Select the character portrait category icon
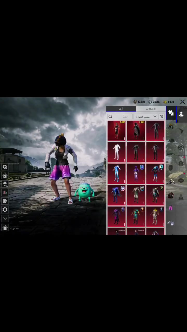Screen dimensions: 187x332 [181, 114]
